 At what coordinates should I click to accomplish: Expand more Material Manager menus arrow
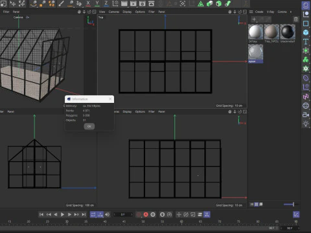[x=291, y=12]
